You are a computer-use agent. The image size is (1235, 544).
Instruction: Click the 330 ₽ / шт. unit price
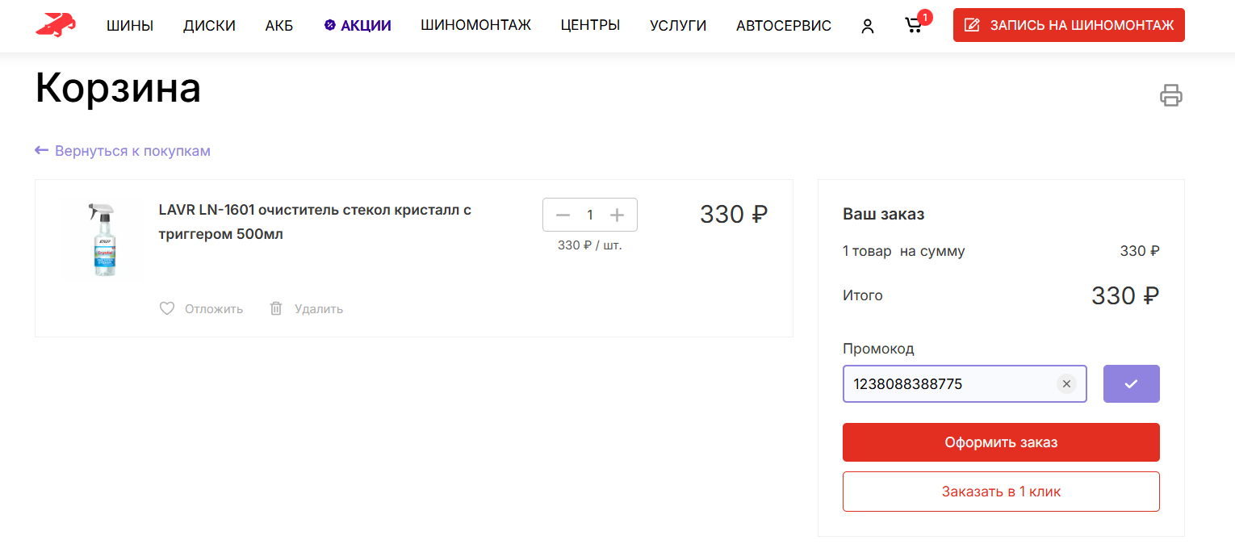point(590,245)
